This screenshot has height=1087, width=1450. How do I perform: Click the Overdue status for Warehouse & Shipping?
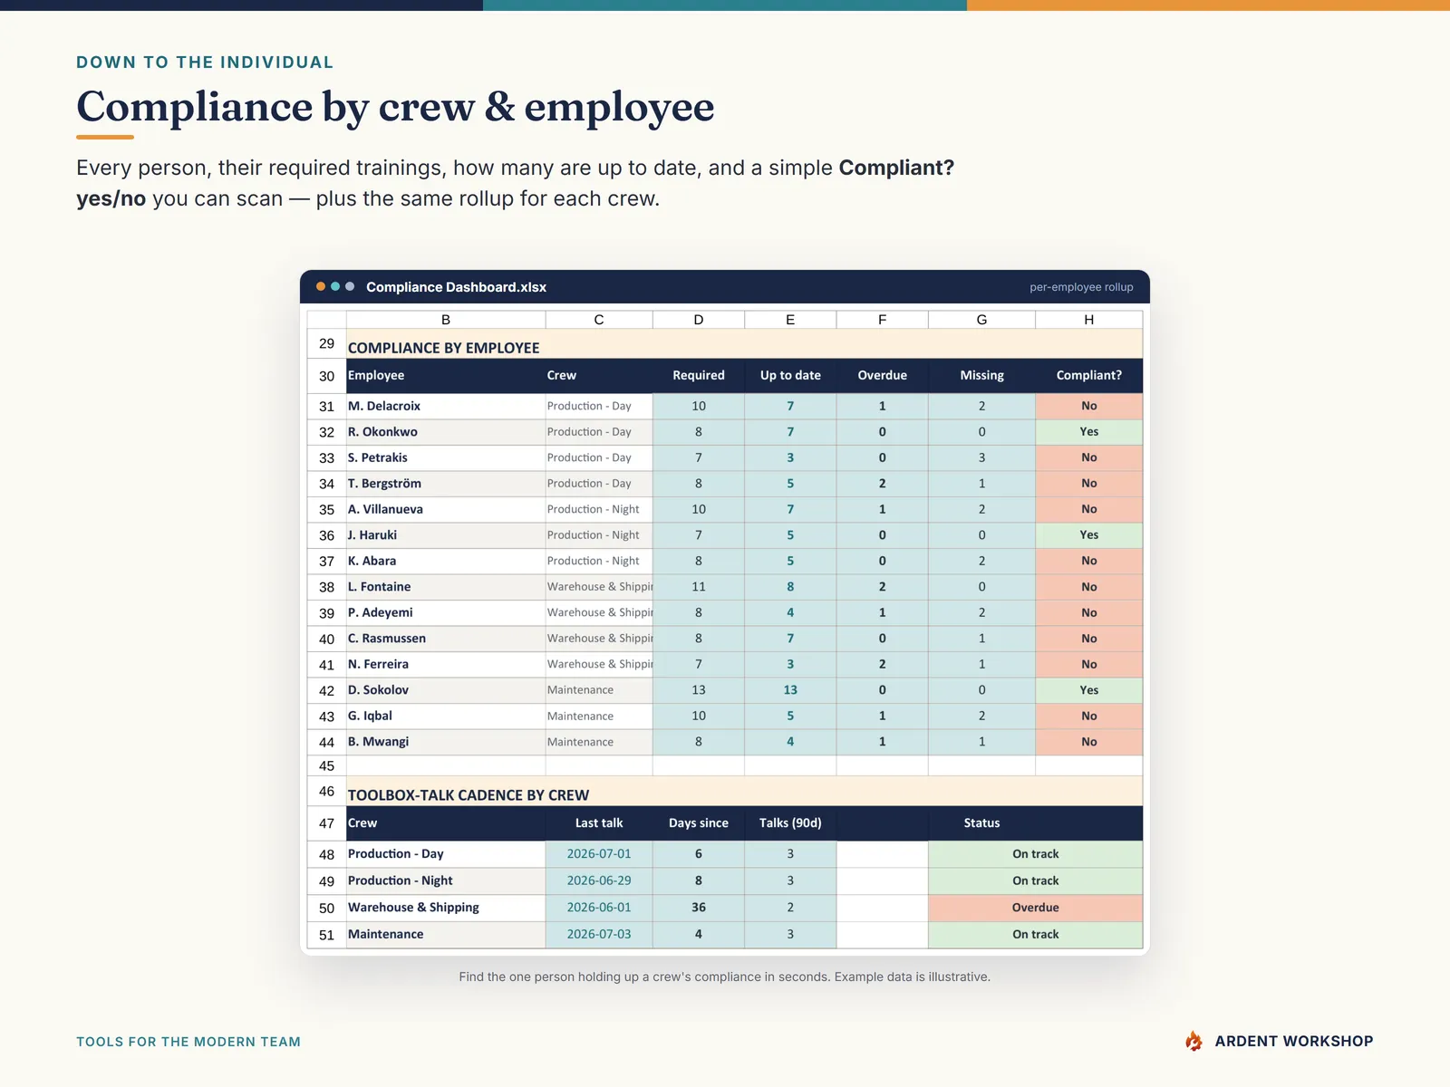(1036, 908)
